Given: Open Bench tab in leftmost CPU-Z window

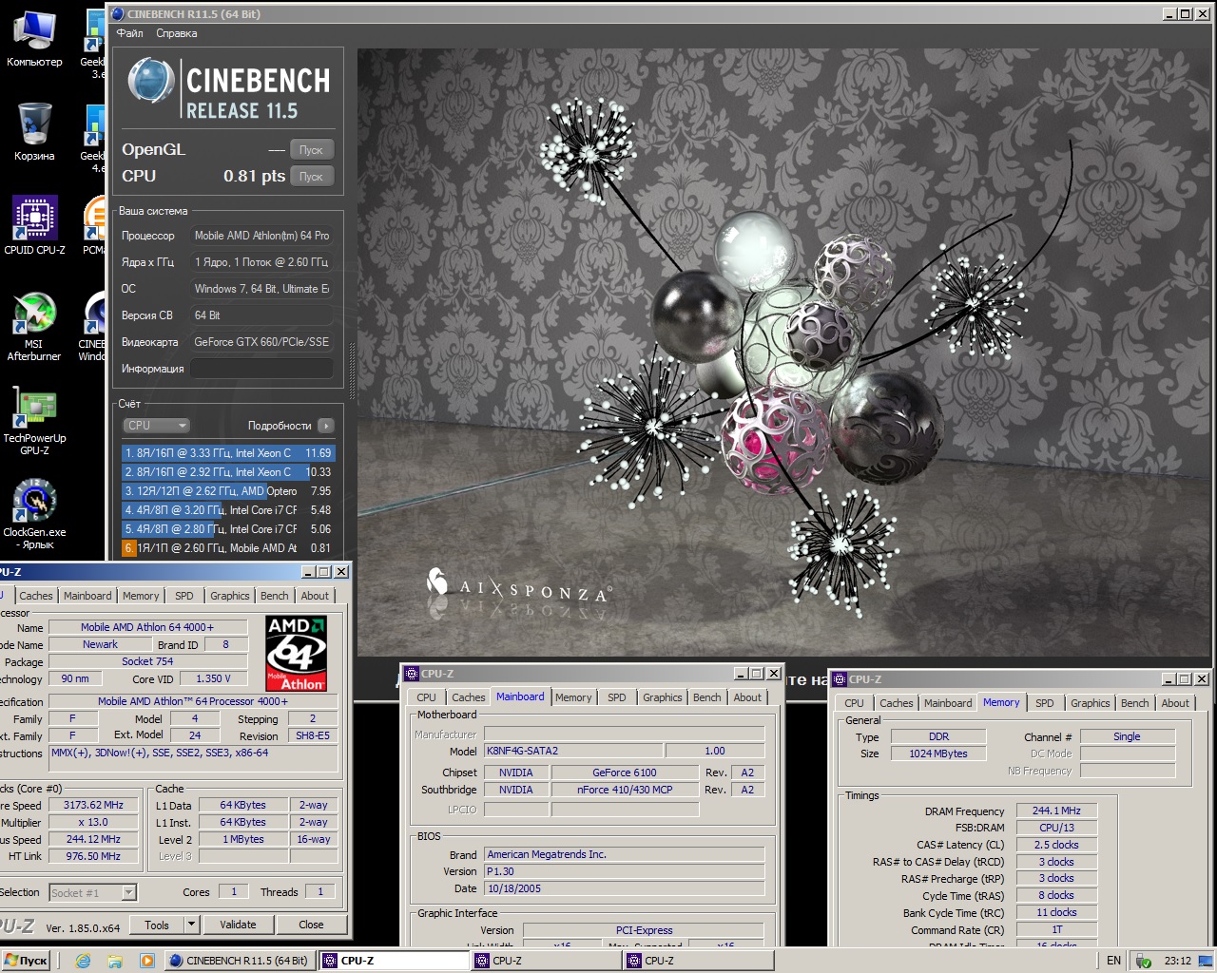Looking at the screenshot, I should tap(275, 596).
